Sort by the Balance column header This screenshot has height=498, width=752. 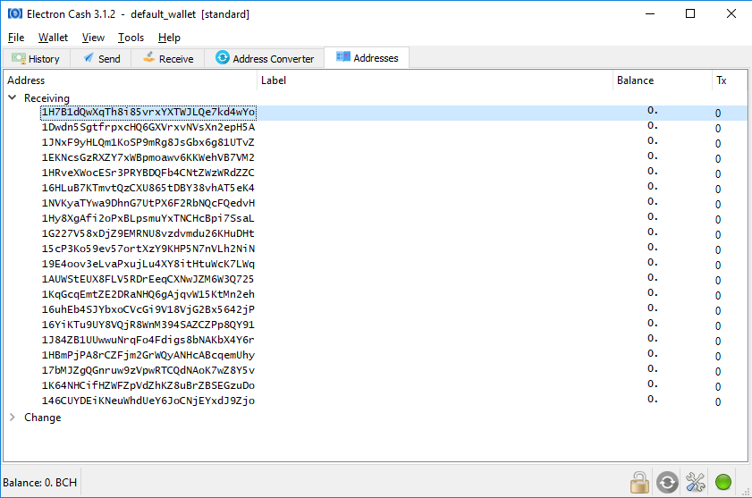(663, 80)
